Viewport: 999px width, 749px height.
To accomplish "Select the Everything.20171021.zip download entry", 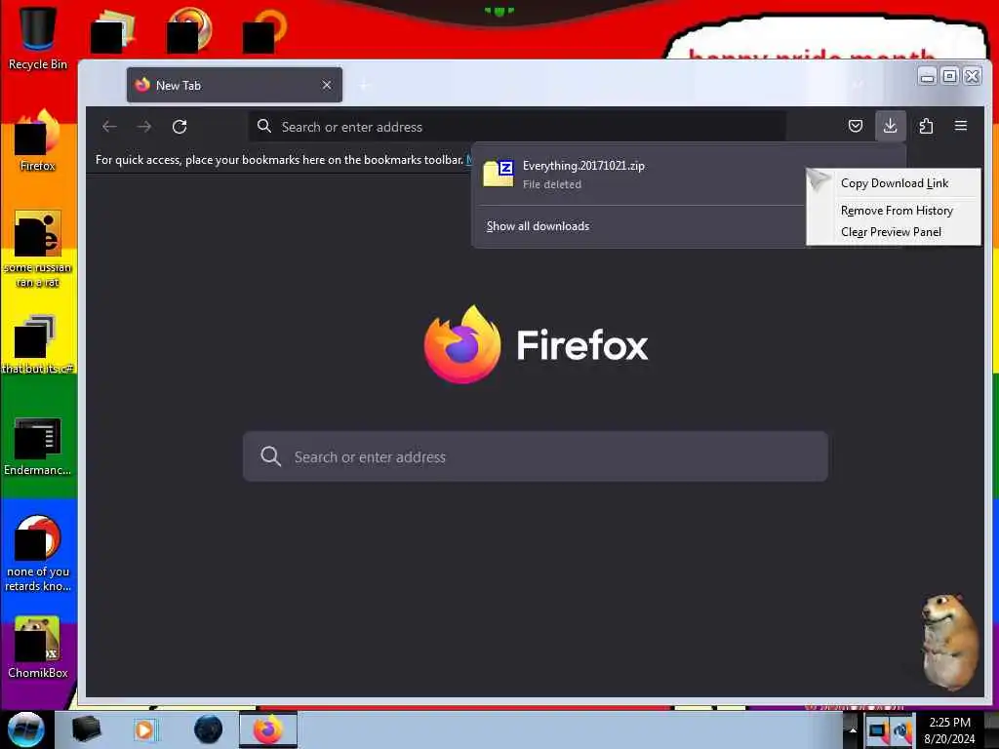I will coord(640,175).
